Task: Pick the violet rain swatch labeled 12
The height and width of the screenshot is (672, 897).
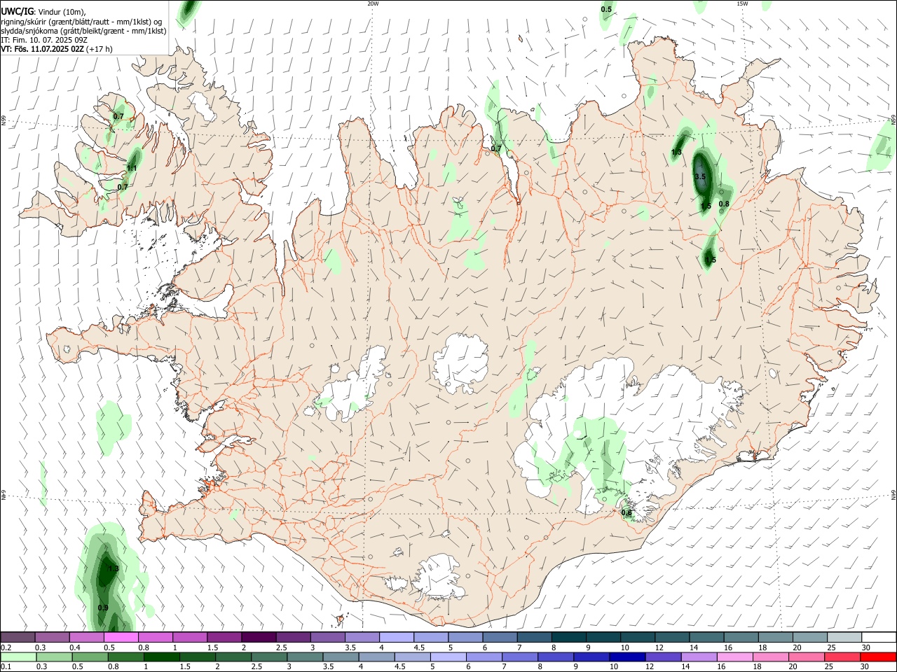Action: click(x=662, y=656)
